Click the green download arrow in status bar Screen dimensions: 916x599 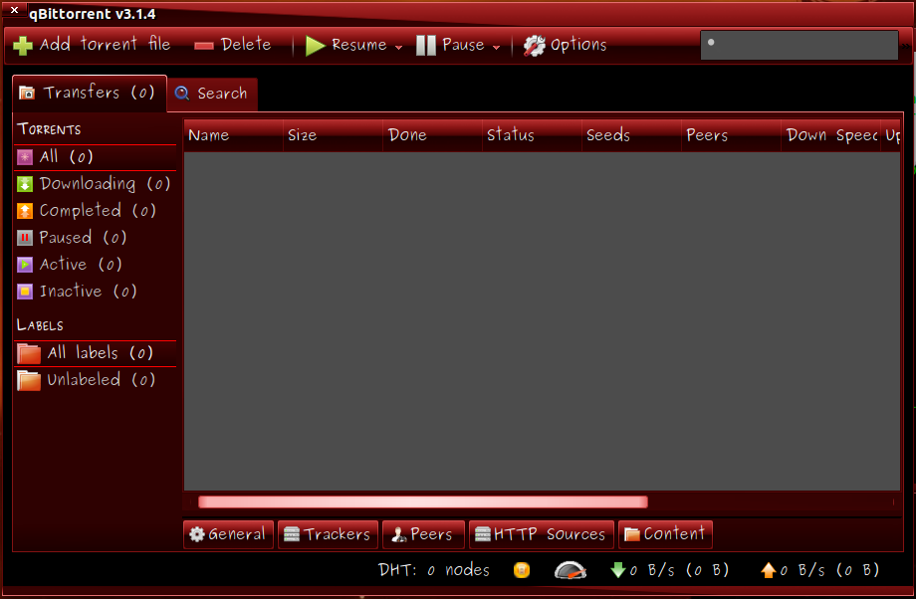(x=618, y=570)
